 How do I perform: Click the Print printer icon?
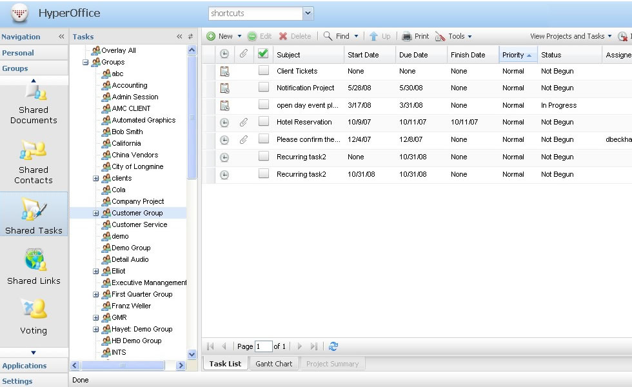(407, 36)
